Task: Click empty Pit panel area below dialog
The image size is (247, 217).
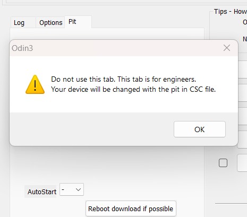Action: pos(106,164)
